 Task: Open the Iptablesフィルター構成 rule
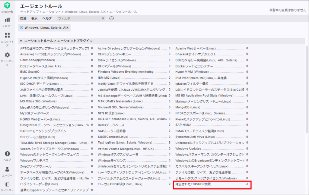[x=192, y=83]
